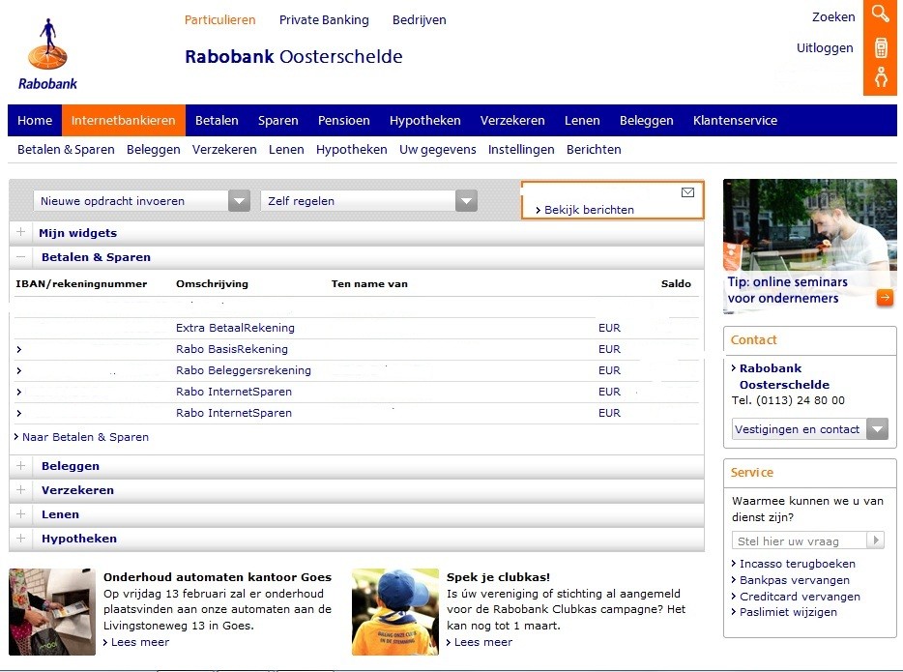Switch to the Private Banking tab

[324, 19]
